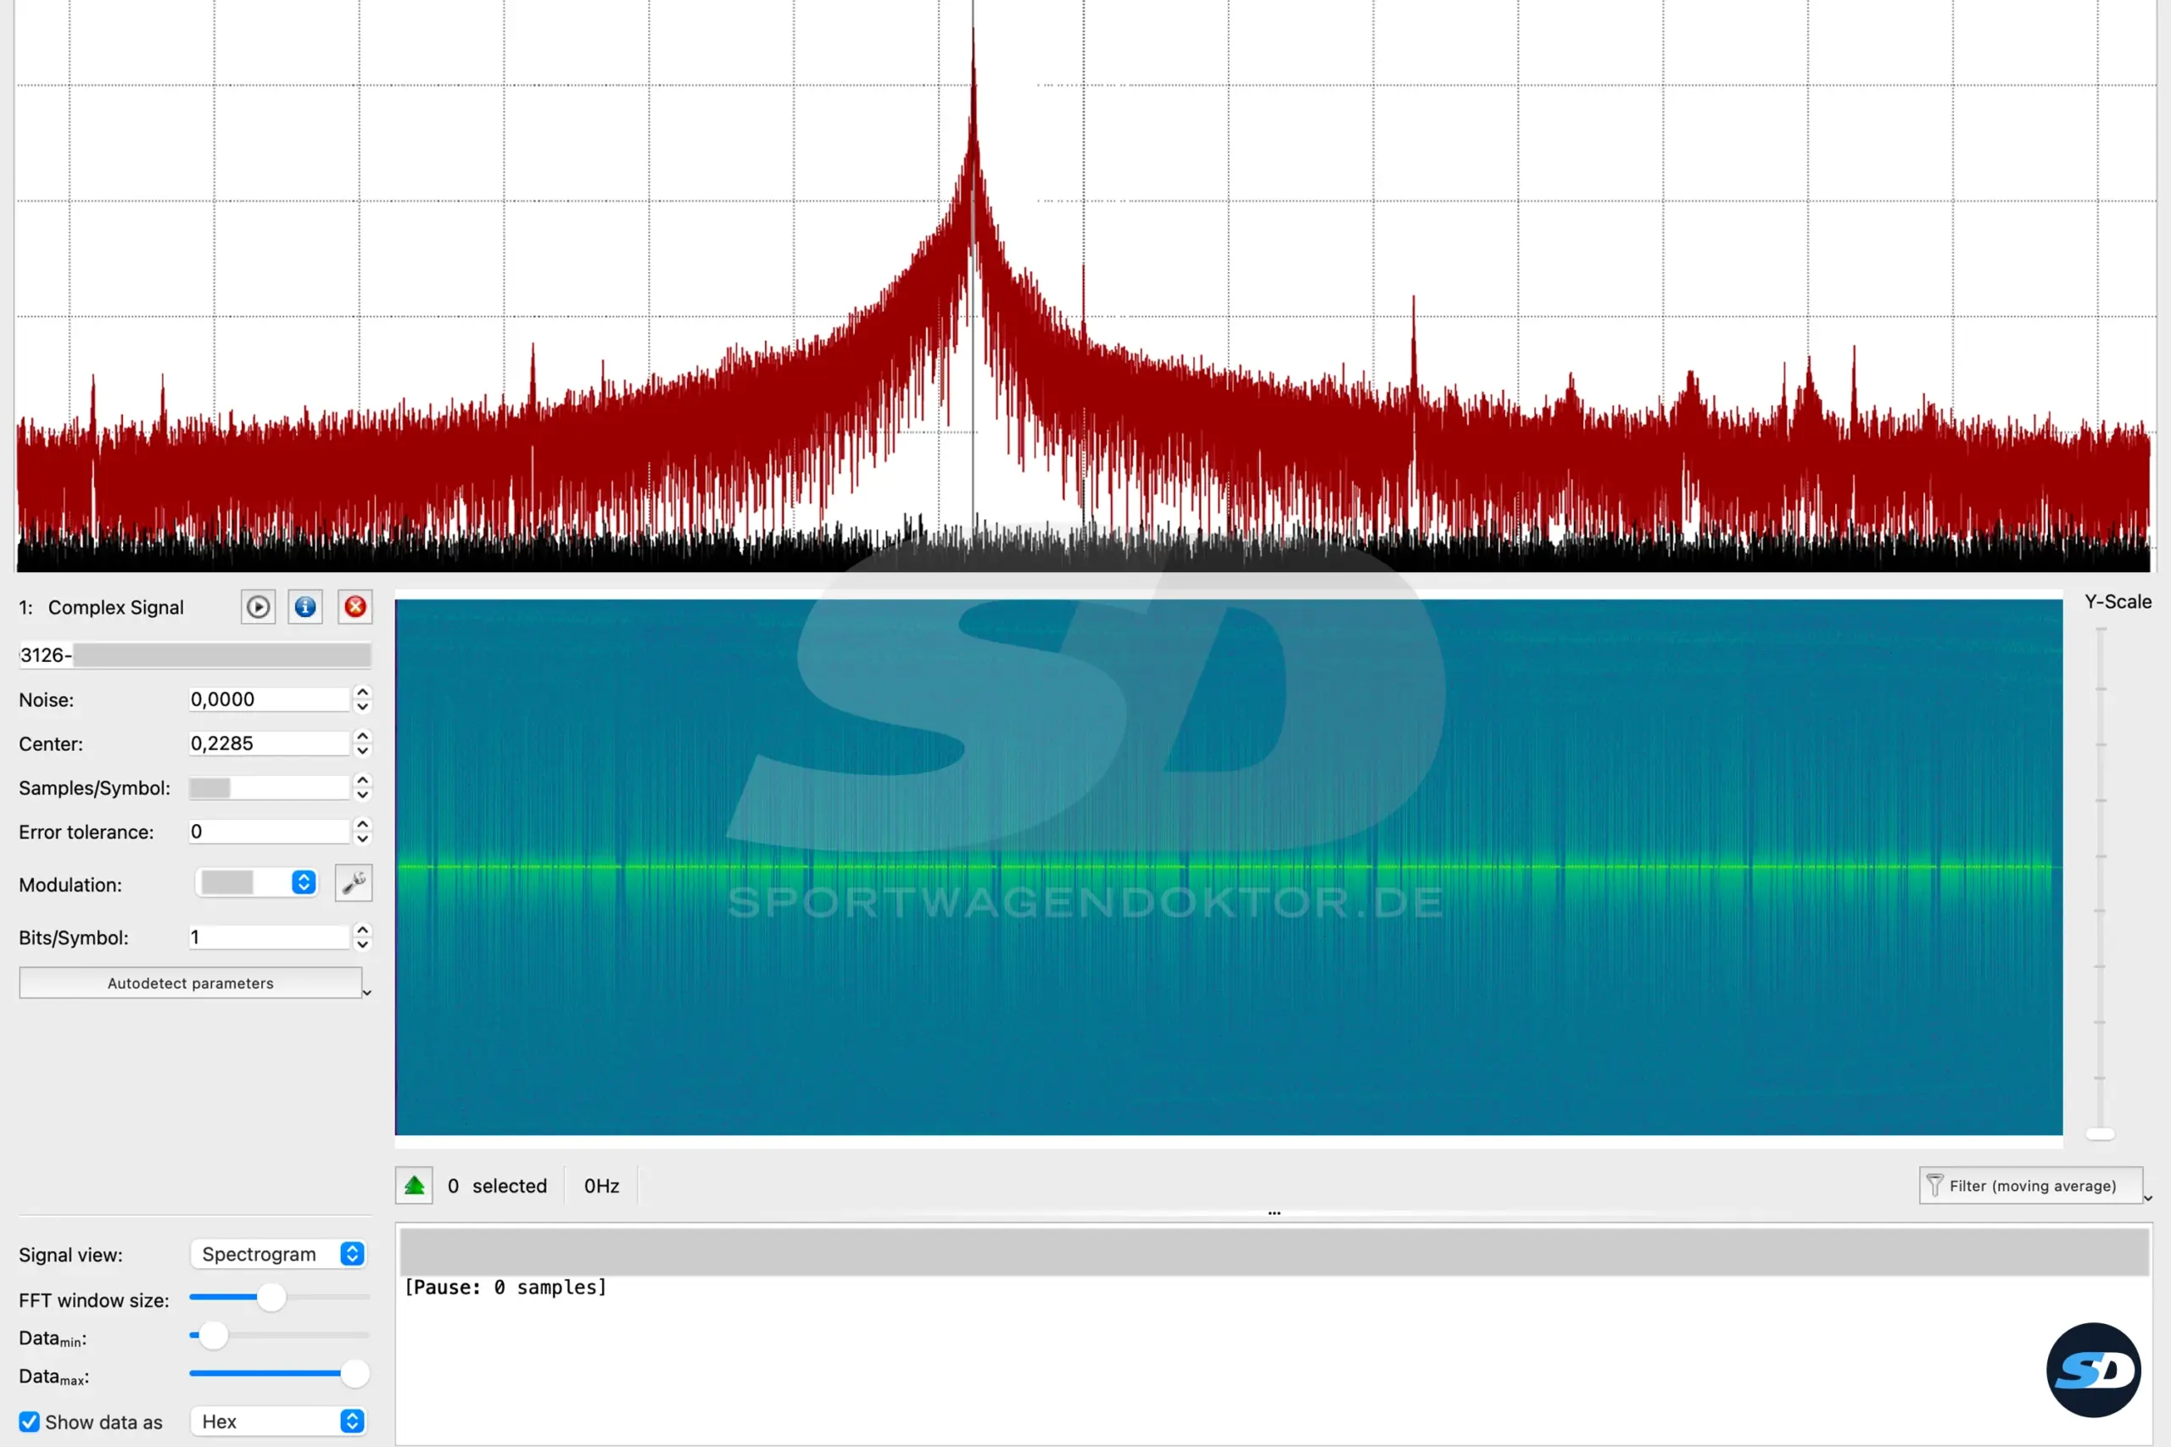2171x1447 pixels.
Task: Decrease Samples/Symbol stepper
Action: click(x=363, y=795)
